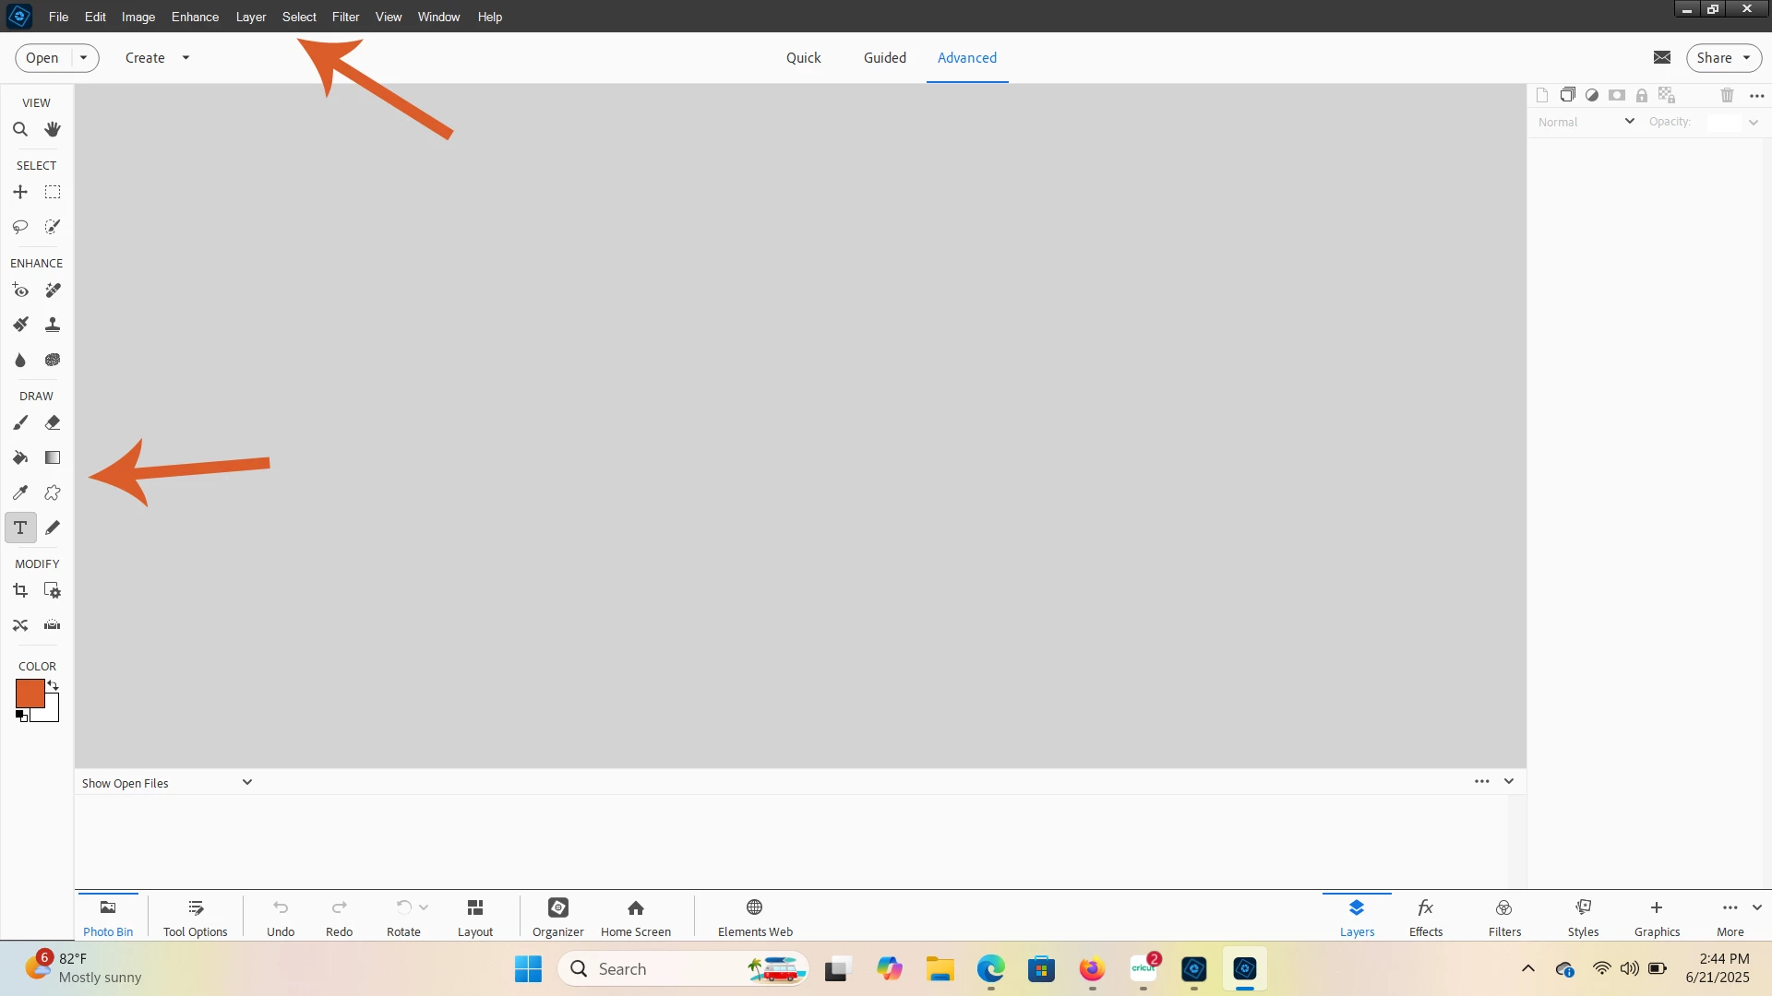Select the Crop tool

[20, 591]
